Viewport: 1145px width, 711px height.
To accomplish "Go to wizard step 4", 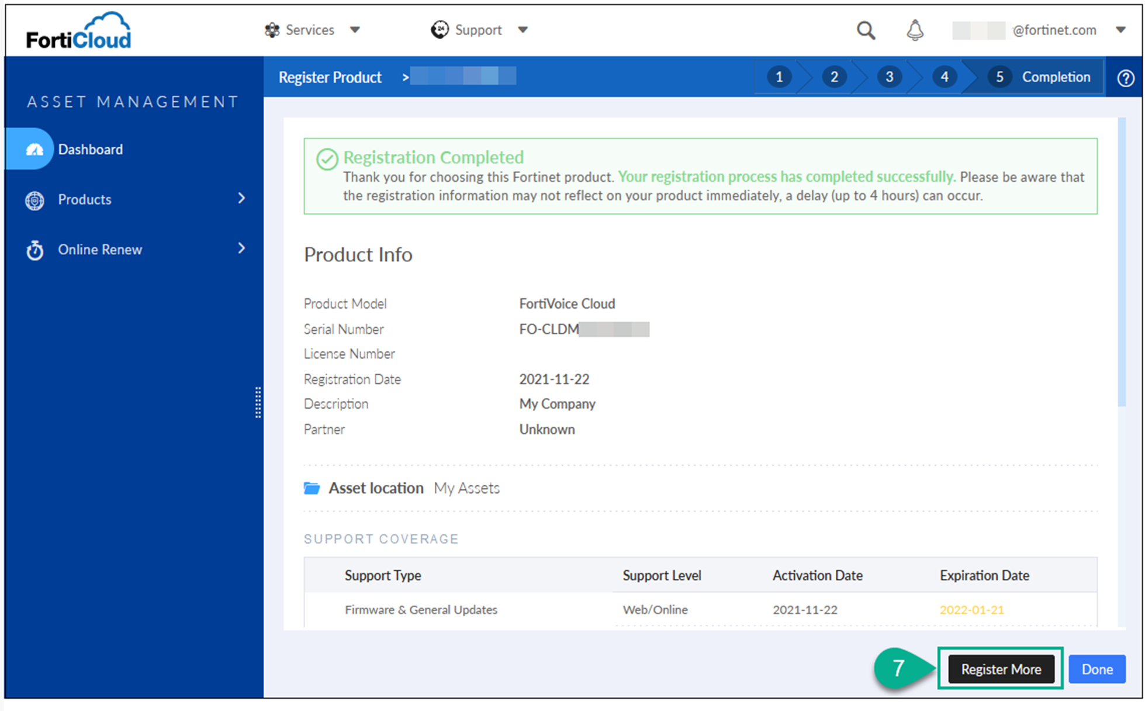I will (x=944, y=77).
